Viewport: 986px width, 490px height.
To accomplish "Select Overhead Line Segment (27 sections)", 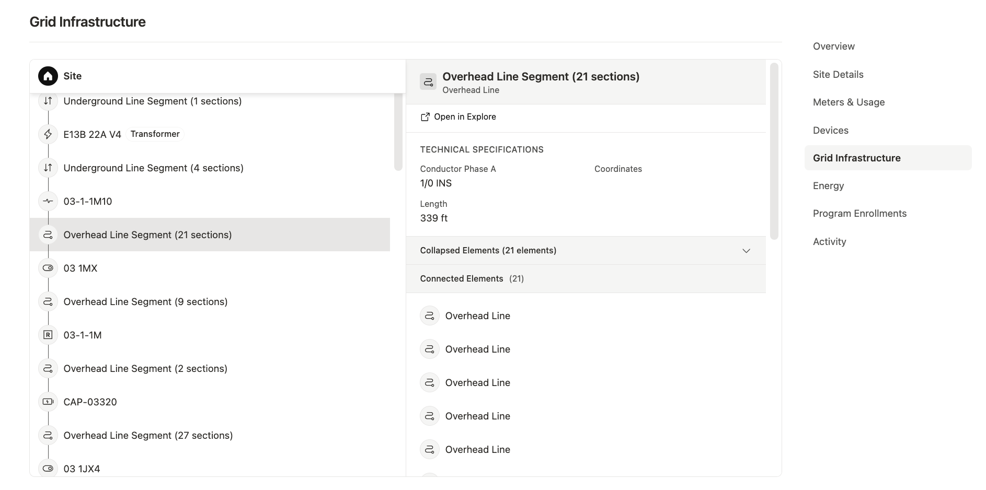I will (x=210, y=435).
